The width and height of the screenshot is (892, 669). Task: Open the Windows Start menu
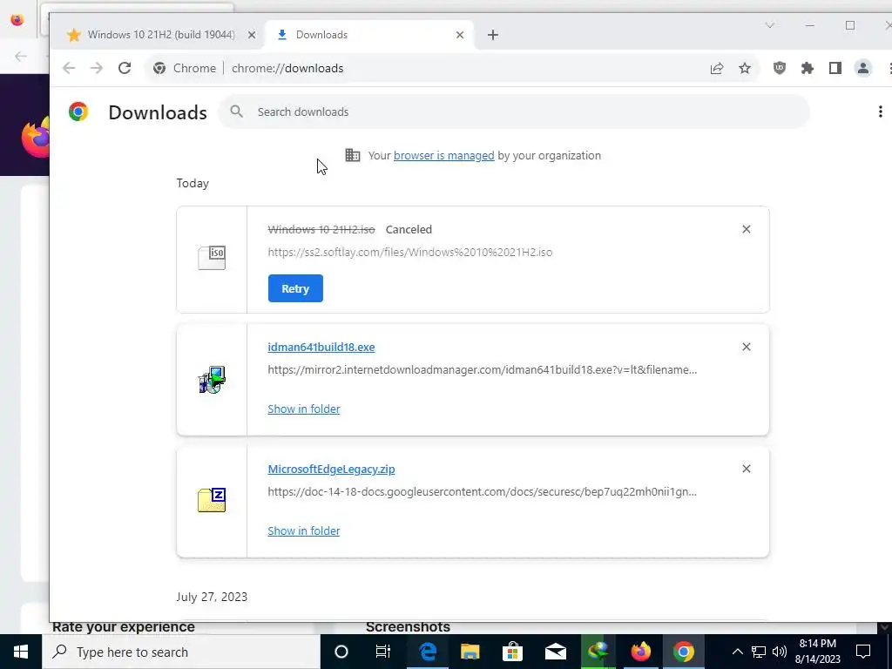tap(21, 652)
